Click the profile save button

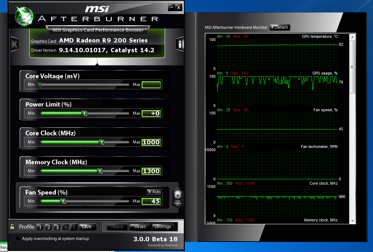[87, 227]
